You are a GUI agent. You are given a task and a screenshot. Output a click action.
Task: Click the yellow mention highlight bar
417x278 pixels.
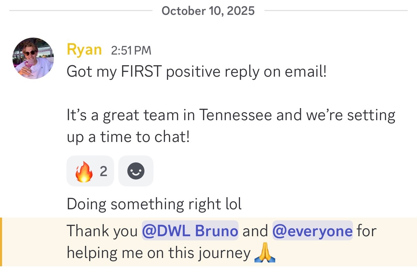[1, 242]
